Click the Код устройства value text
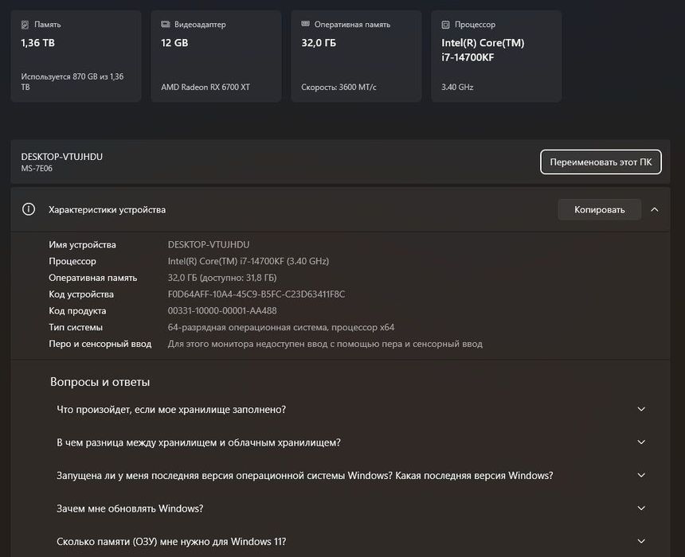 click(x=256, y=294)
